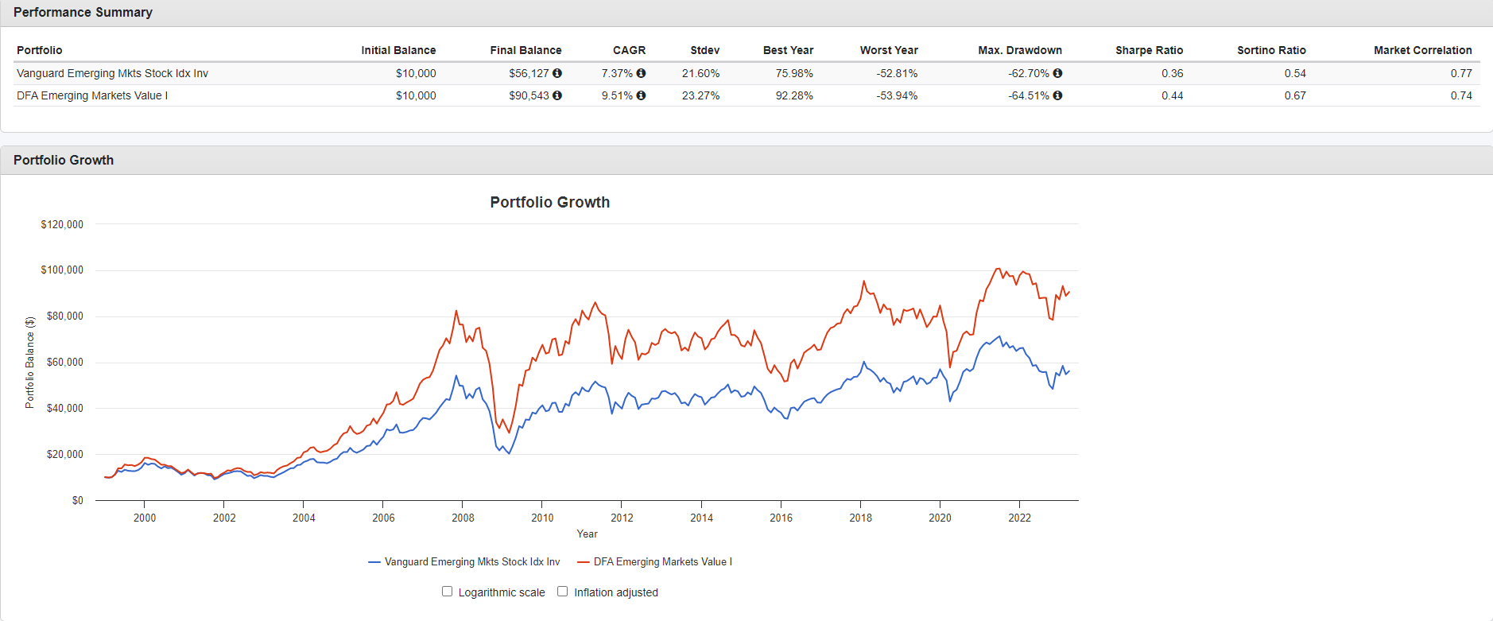Click the Performance Summary panel heading
Screen dimensions: 1493x621
click(83, 12)
